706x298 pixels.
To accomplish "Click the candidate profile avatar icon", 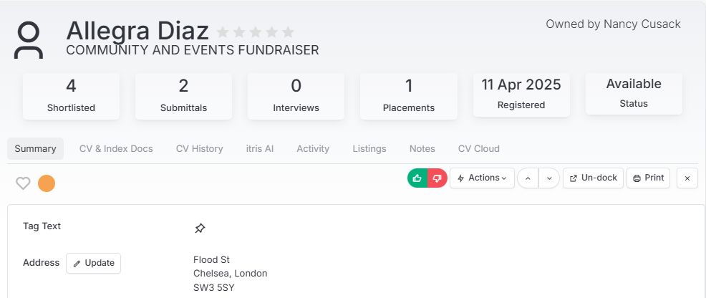I will pos(29,41).
